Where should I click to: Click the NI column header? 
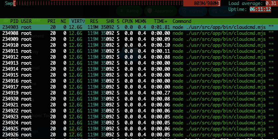[x=64, y=21]
